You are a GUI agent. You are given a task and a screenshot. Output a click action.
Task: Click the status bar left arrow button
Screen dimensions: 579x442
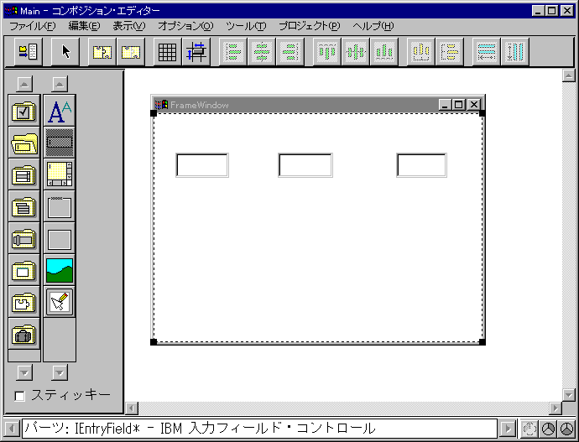click(12, 429)
